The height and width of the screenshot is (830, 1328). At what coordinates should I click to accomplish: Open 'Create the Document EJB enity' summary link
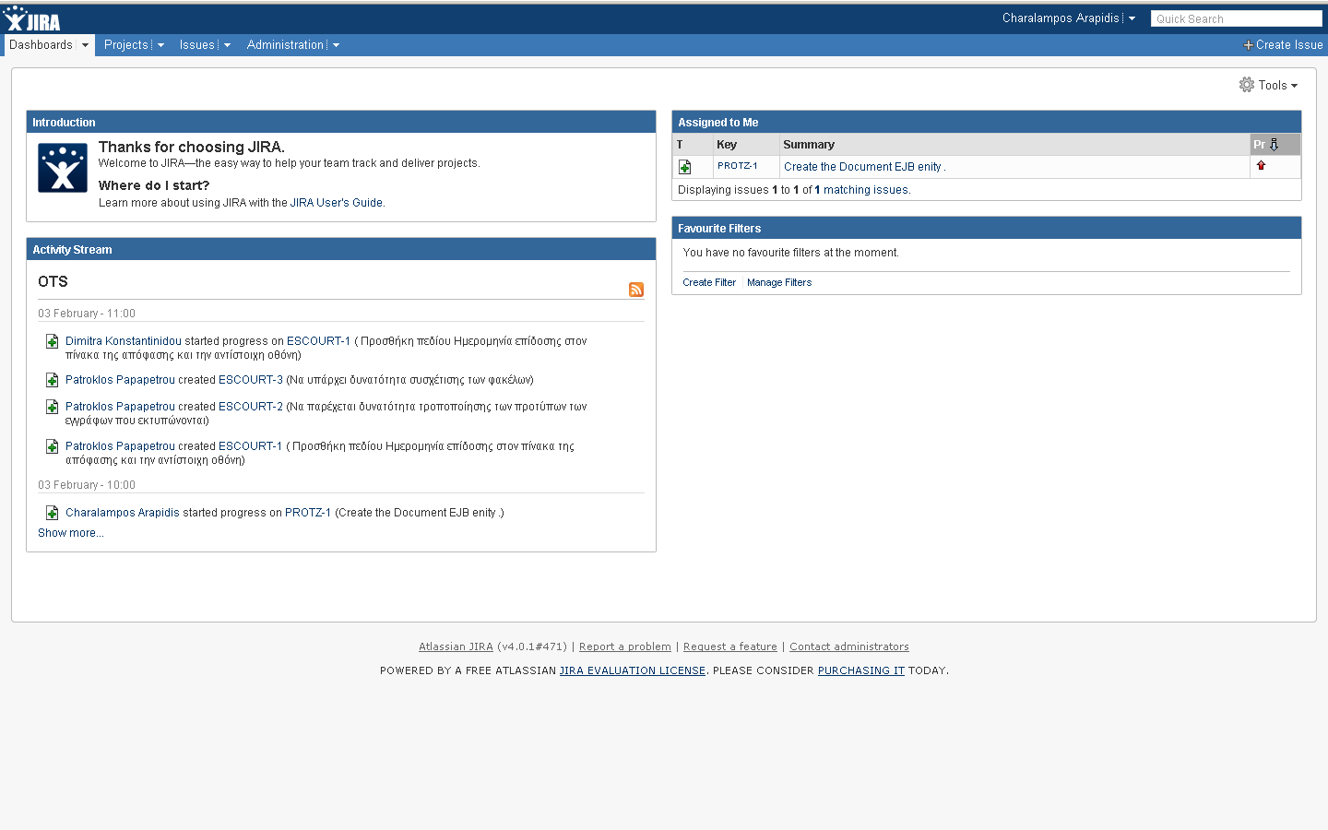tap(862, 167)
